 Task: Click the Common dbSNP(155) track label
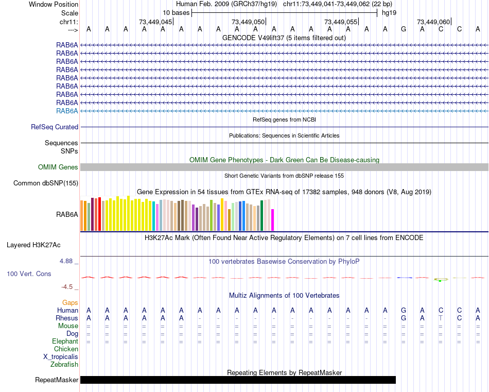[x=46, y=183]
